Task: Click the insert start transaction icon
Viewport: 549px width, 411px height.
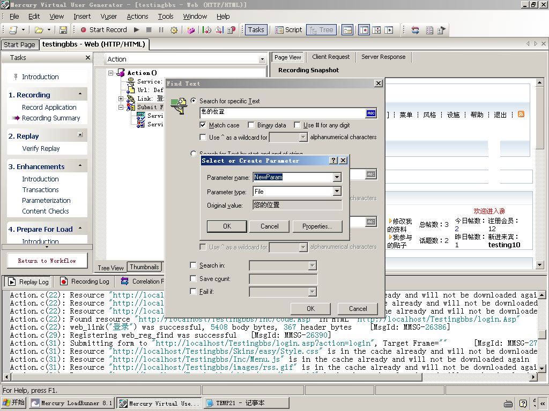Action: (207, 30)
